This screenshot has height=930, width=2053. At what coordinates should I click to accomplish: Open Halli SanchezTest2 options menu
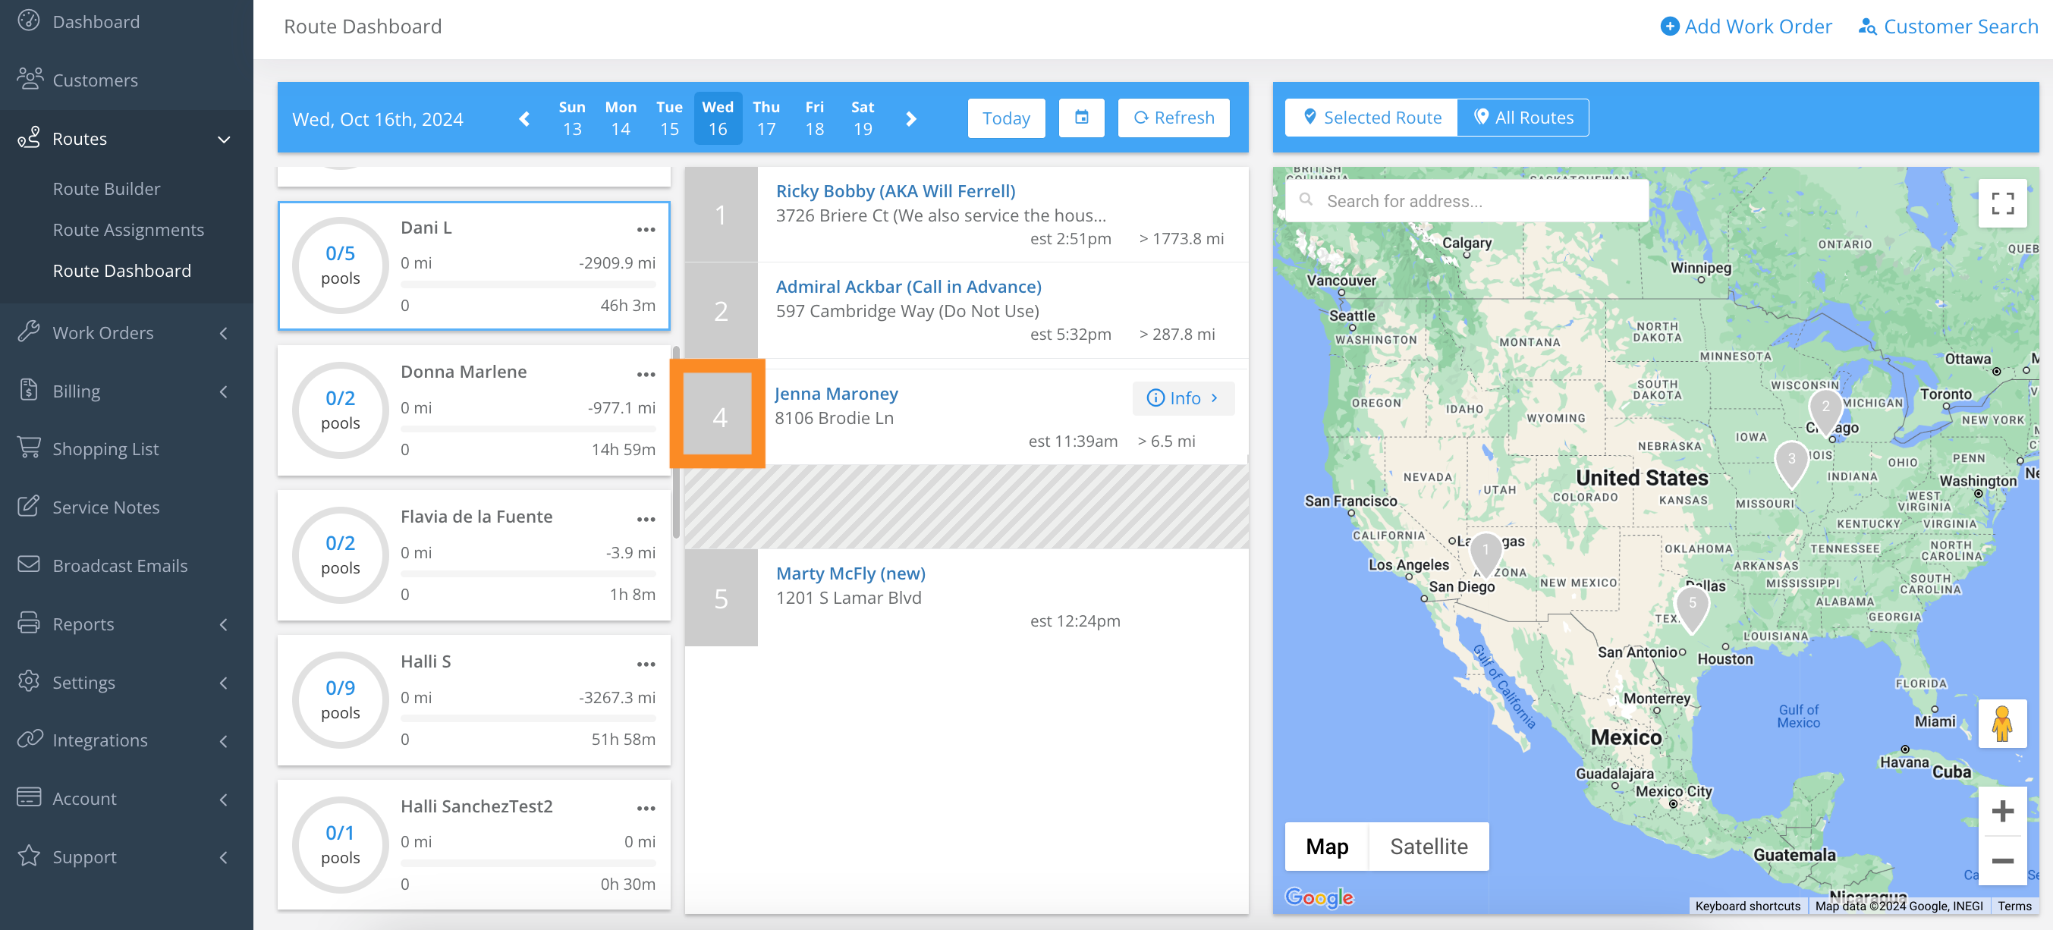[x=646, y=808]
